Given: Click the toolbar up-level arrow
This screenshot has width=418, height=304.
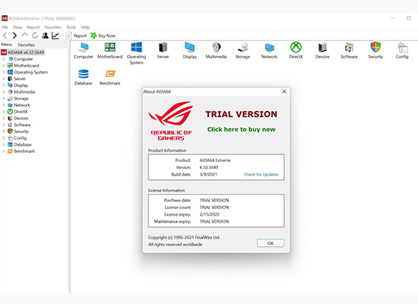Looking at the screenshot, I should coord(24,35).
